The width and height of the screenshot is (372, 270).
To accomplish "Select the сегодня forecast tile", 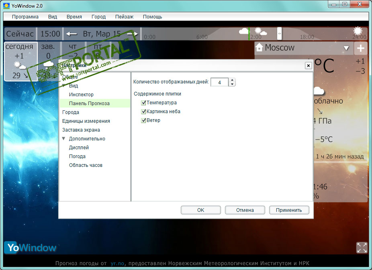I will coord(21,61).
